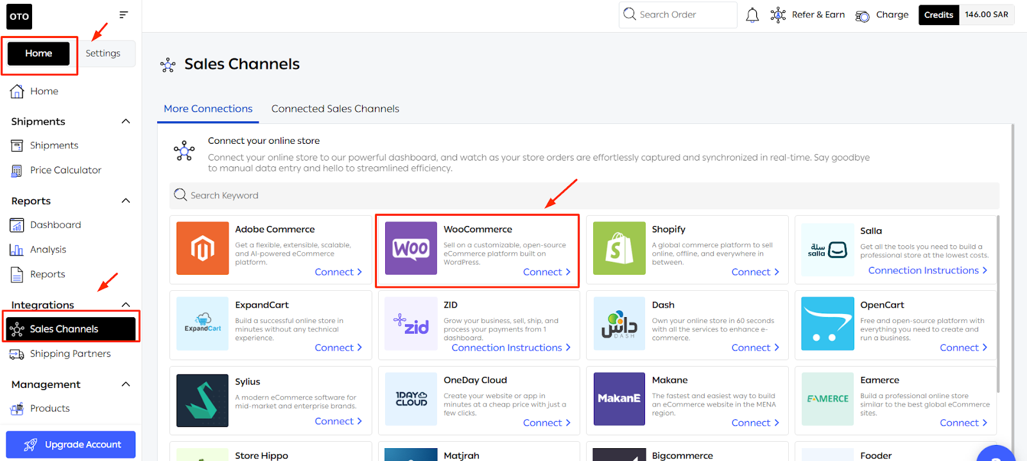1027x461 pixels.
Task: Click the Charge link
Action: pyautogui.click(x=892, y=15)
